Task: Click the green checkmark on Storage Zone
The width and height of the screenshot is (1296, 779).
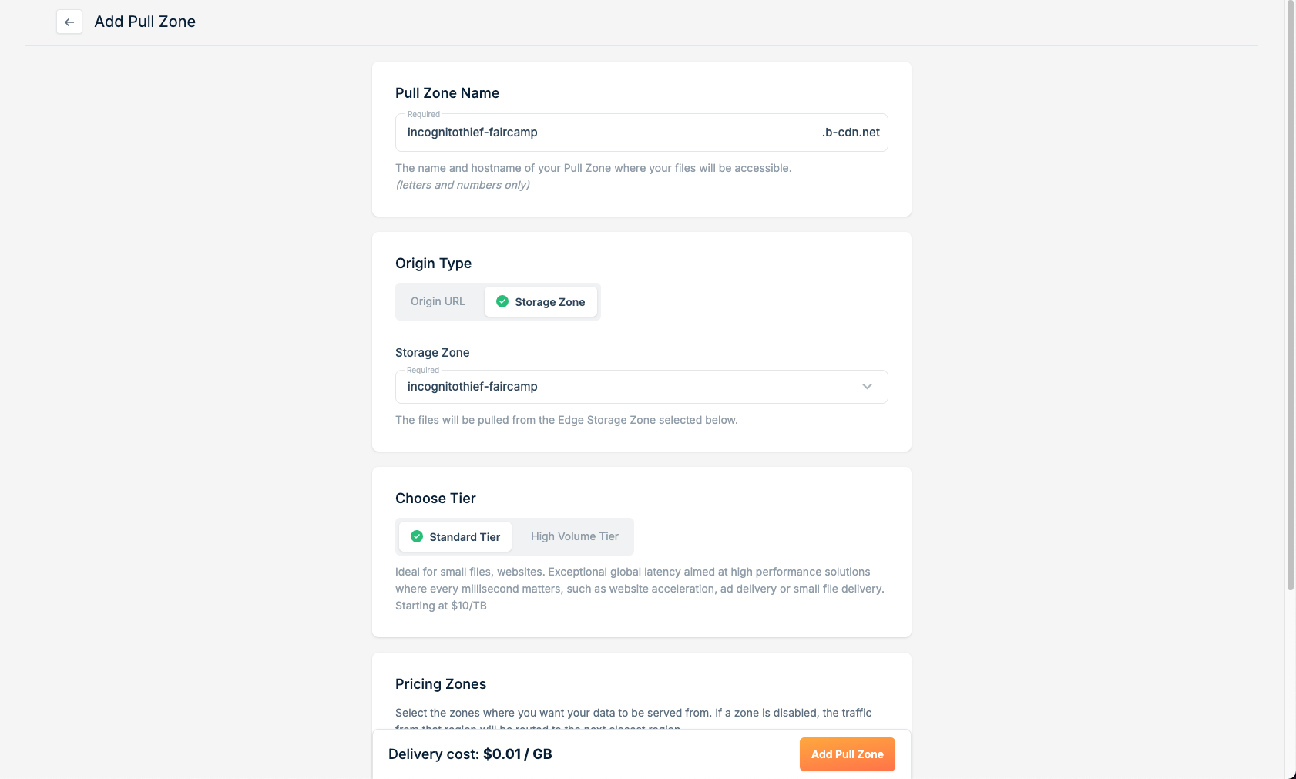Action: [x=502, y=301]
